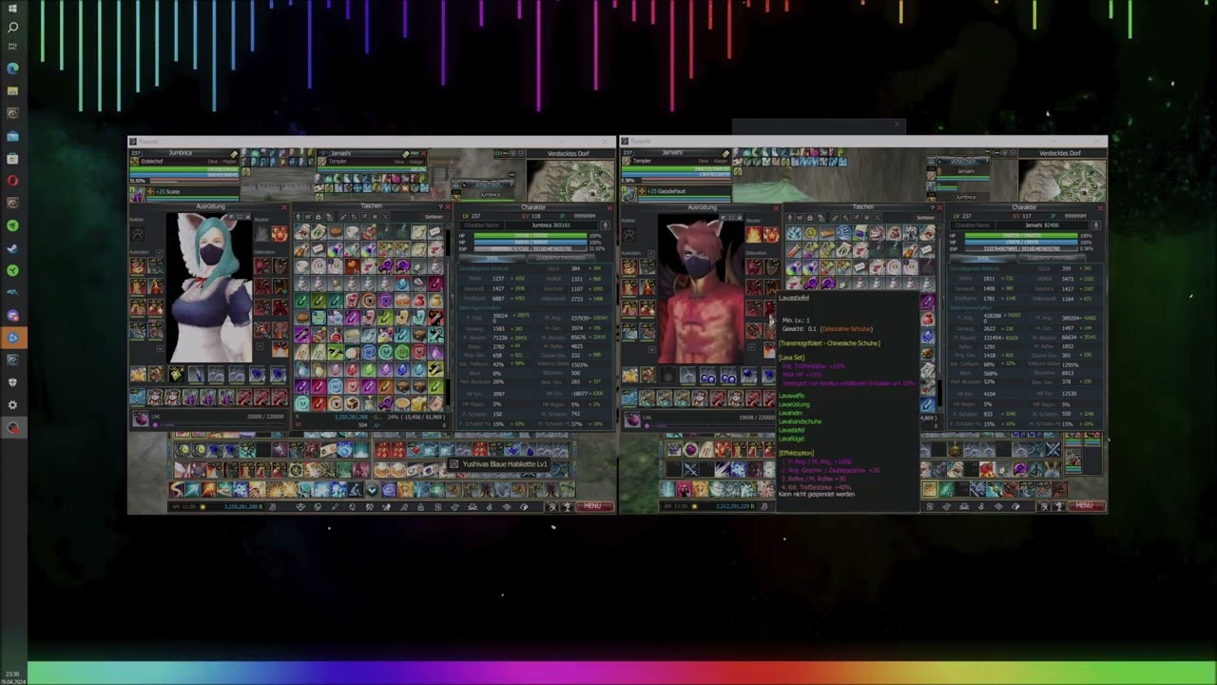Launch Microsoft Edge from the taskbar
This screenshot has height=685, width=1217.
coord(12,68)
